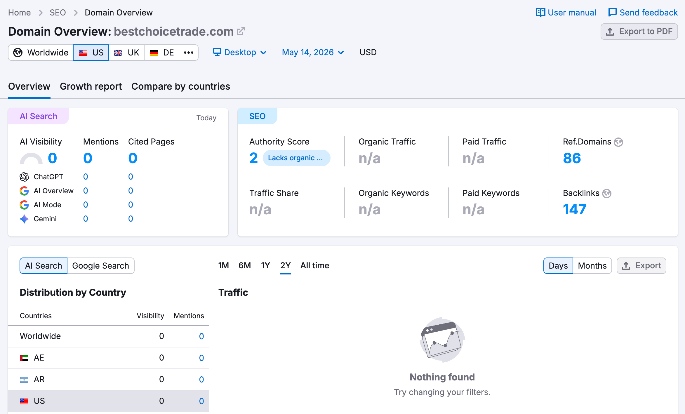The width and height of the screenshot is (685, 414).
Task: Open the Overview tab
Action: pyautogui.click(x=29, y=86)
